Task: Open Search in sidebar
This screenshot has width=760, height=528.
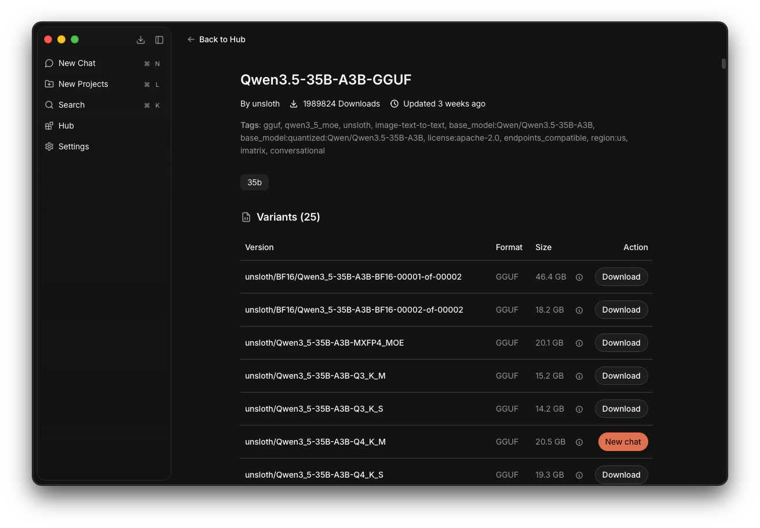Action: tap(104, 105)
